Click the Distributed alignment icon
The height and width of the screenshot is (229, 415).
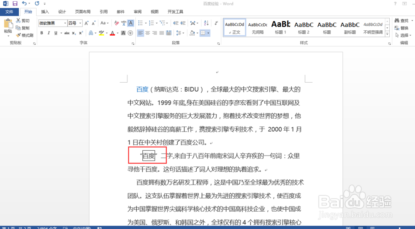click(168, 33)
